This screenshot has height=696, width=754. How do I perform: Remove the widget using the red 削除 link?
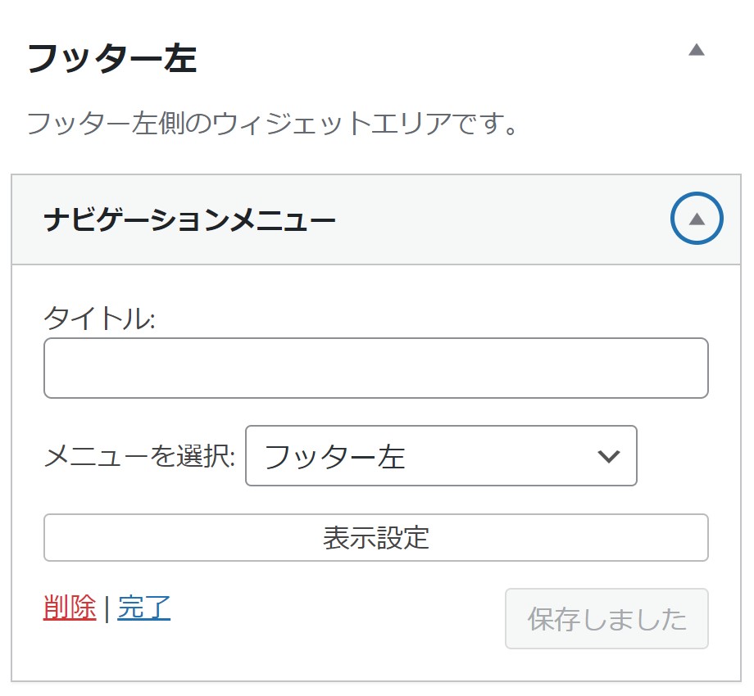point(70,607)
